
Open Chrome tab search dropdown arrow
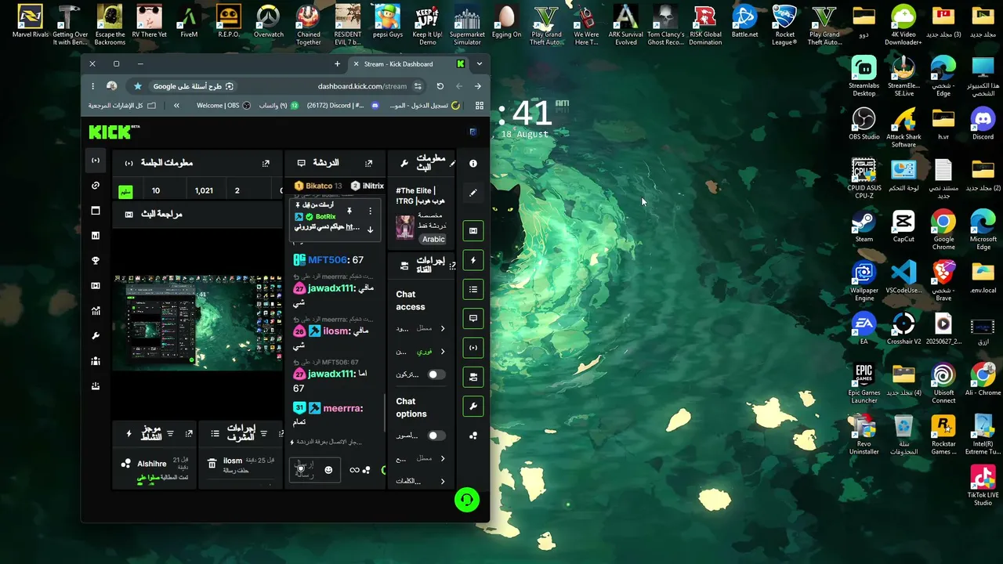480,63
